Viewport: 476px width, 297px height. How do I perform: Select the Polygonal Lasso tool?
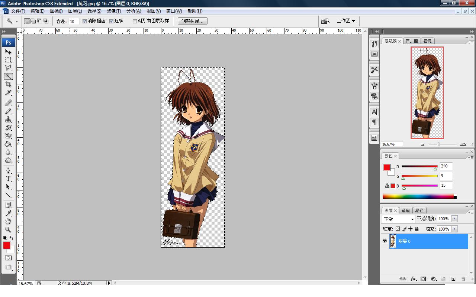[x=8, y=68]
